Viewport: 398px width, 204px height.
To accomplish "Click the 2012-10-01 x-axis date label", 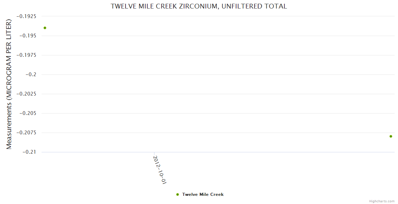I will pyautogui.click(x=160, y=170).
